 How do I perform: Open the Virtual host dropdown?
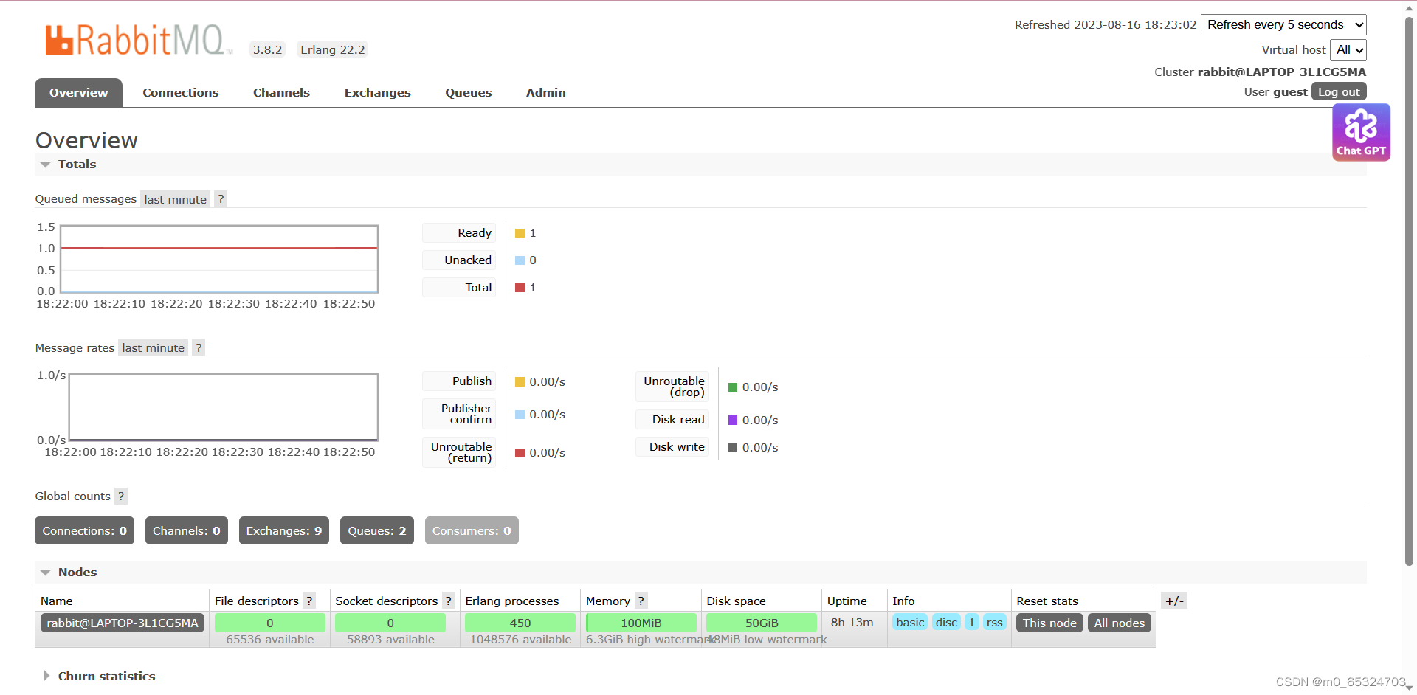[x=1348, y=50]
